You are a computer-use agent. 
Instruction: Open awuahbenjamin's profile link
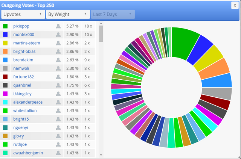click(28, 153)
